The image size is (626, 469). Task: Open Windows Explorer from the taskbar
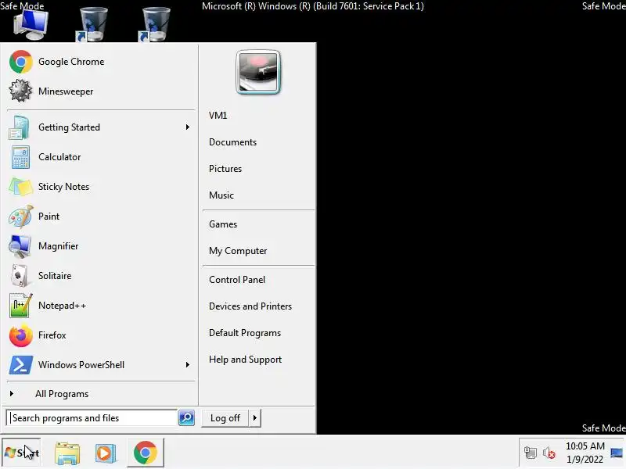pyautogui.click(x=67, y=453)
